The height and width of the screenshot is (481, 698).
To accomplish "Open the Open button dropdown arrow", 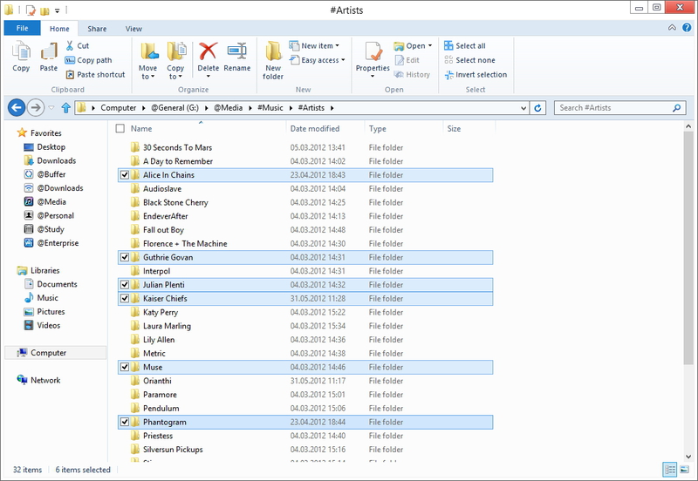I will point(430,46).
